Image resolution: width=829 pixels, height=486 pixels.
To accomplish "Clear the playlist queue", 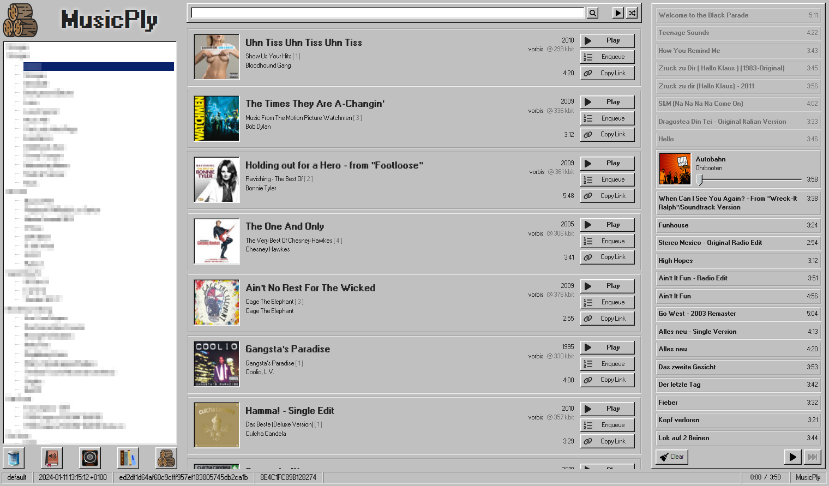I will point(672,457).
